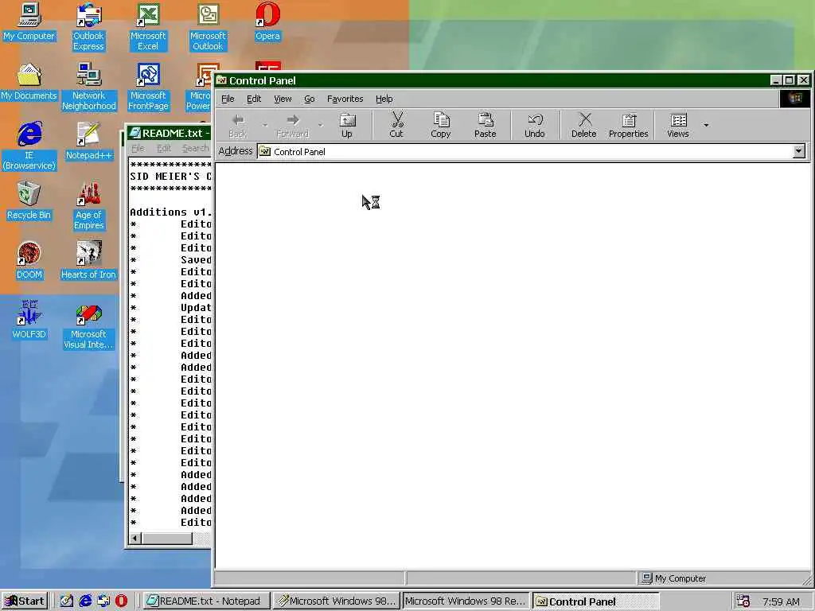Click Cut in Control Panel toolbar
Image resolution: width=815 pixels, height=611 pixels.
pos(396,126)
